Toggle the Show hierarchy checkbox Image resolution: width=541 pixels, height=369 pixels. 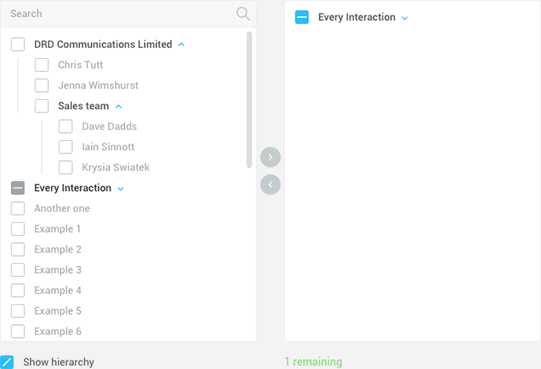point(7,362)
